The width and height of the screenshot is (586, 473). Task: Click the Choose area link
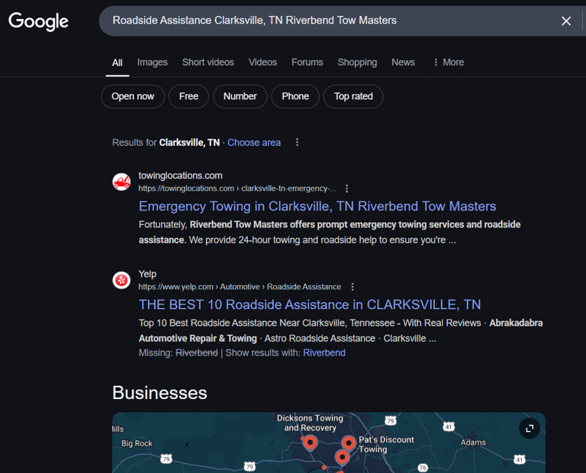[x=254, y=143]
